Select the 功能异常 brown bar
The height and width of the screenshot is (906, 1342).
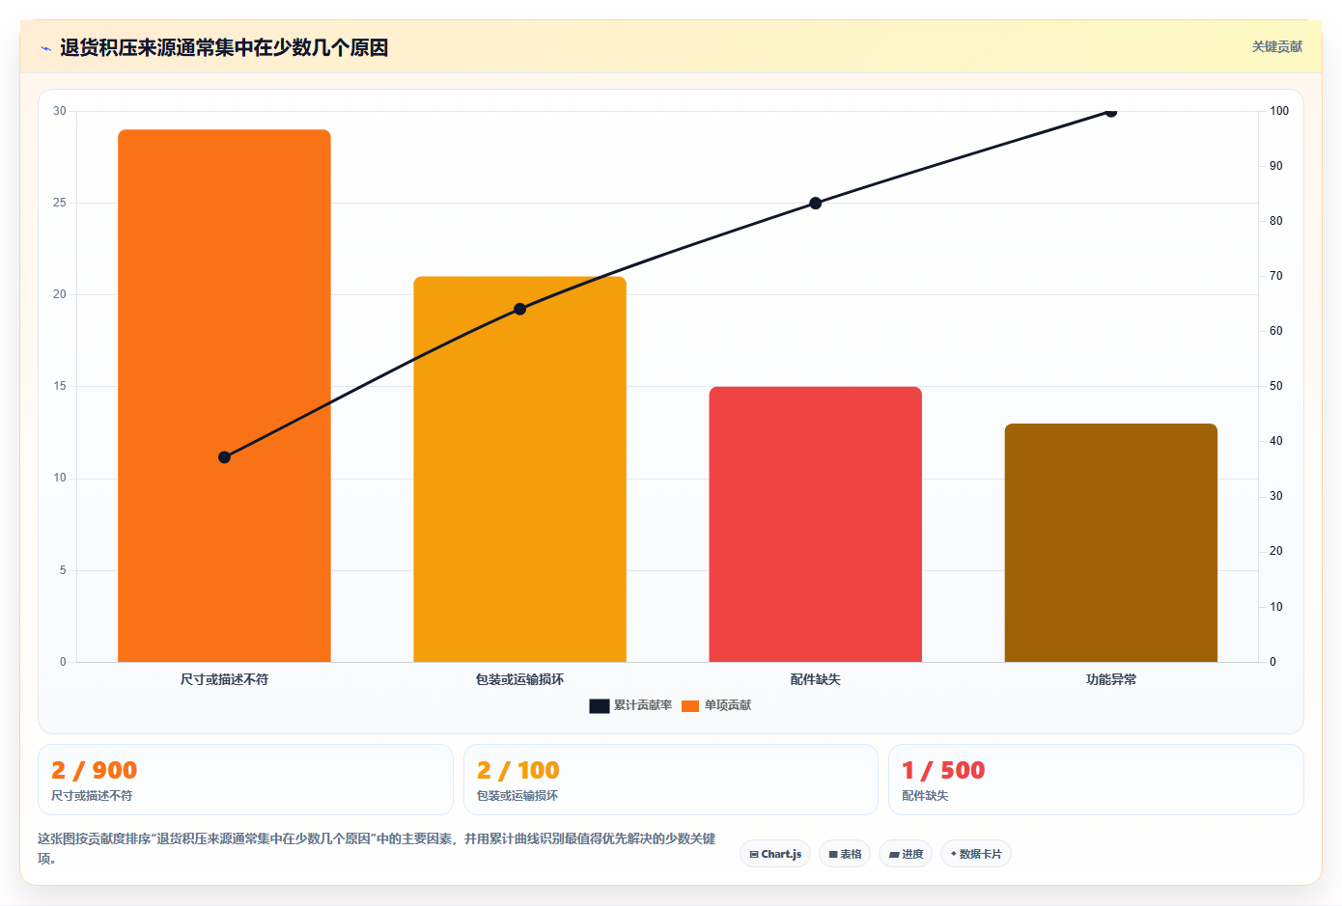click(x=1110, y=542)
